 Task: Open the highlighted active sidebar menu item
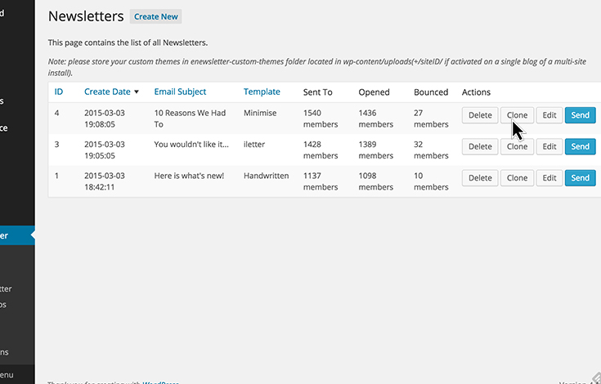click(x=12, y=235)
